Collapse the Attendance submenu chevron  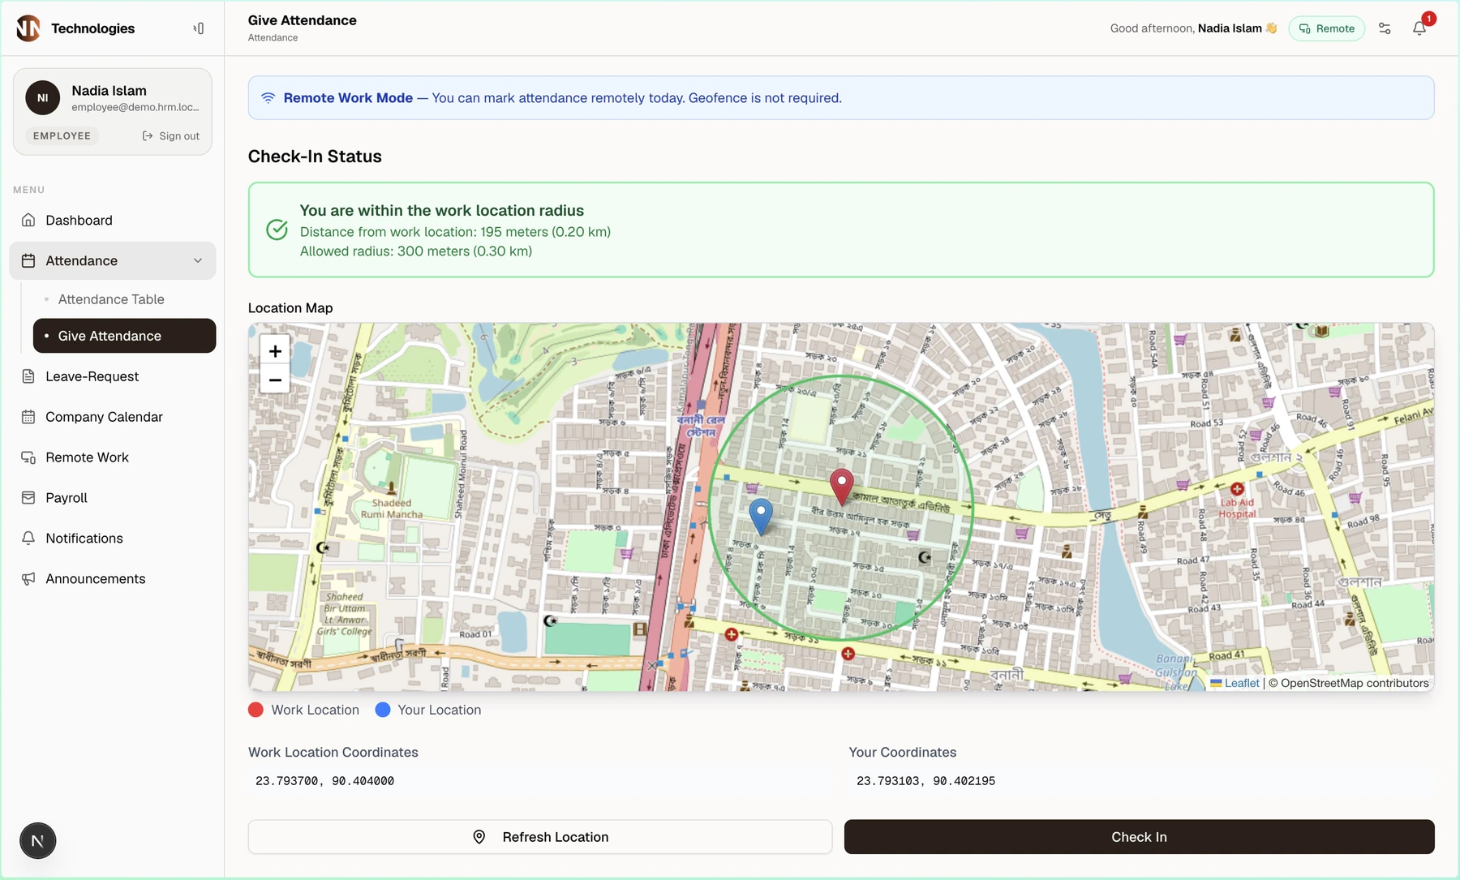pos(198,261)
